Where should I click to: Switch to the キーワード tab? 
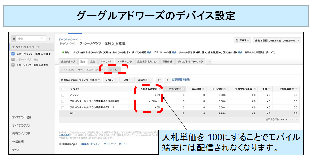tap(106, 62)
